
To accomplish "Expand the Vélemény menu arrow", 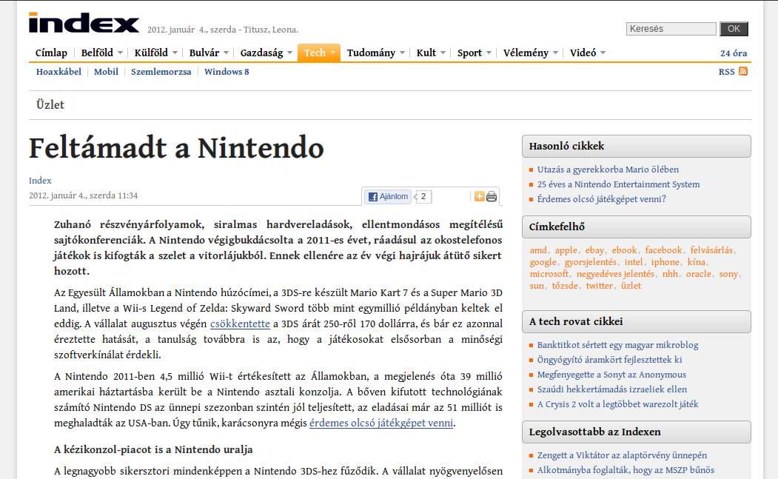I will point(556,53).
